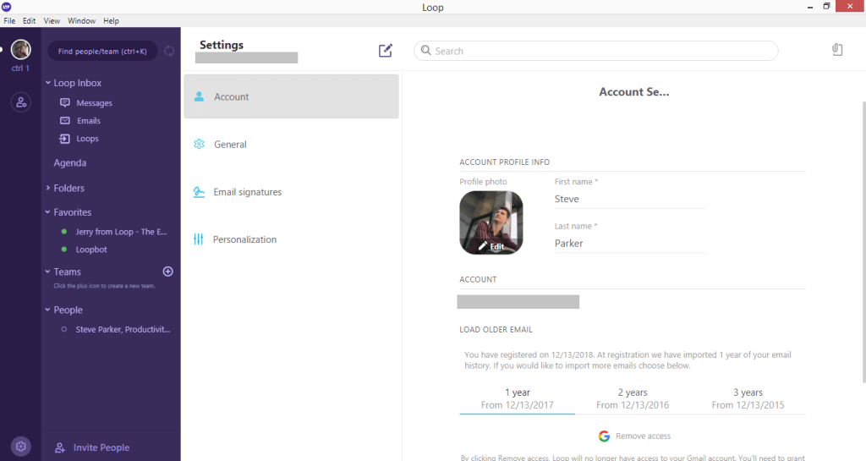This screenshot has width=866, height=461.
Task: Click the add team plus icon
Action: click(167, 272)
